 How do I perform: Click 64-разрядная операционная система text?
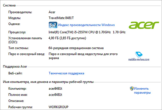point(76,48)
